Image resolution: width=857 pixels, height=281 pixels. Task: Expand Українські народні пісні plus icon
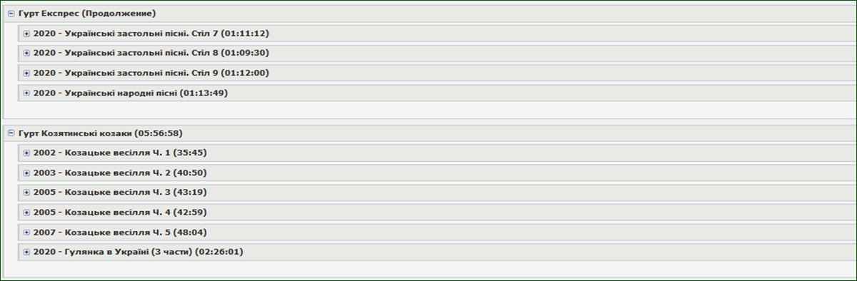(26, 93)
